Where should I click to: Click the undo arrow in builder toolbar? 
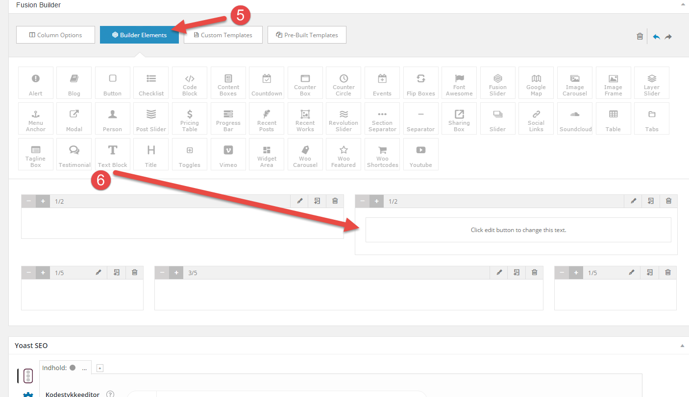coord(656,36)
